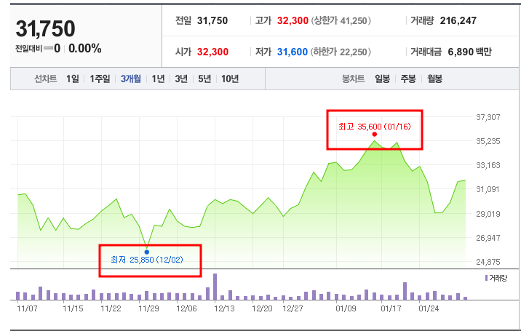Image resolution: width=521 pixels, height=331 pixels.
Task: Switch to 일봉 candlestick chart
Action: [382, 79]
